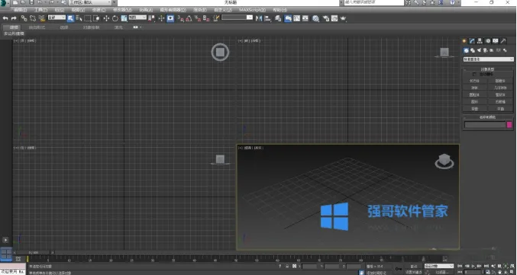The image size is (517, 275).
Task: Open the key filter 选定对象 dropdown
Action: tap(438, 266)
